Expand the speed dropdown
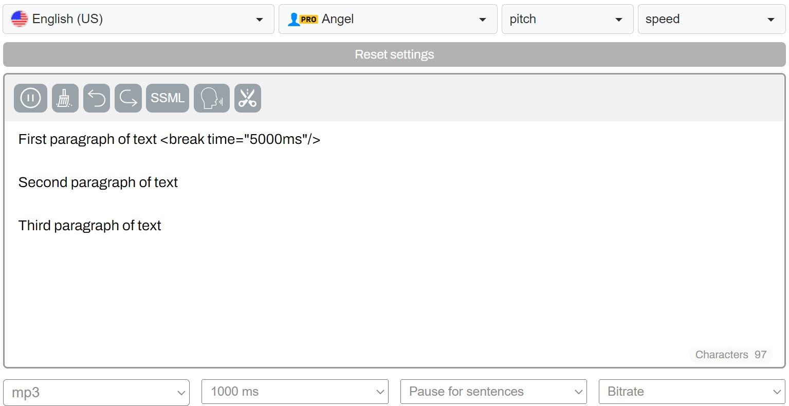Viewport: 789px width, 406px height. (711, 19)
